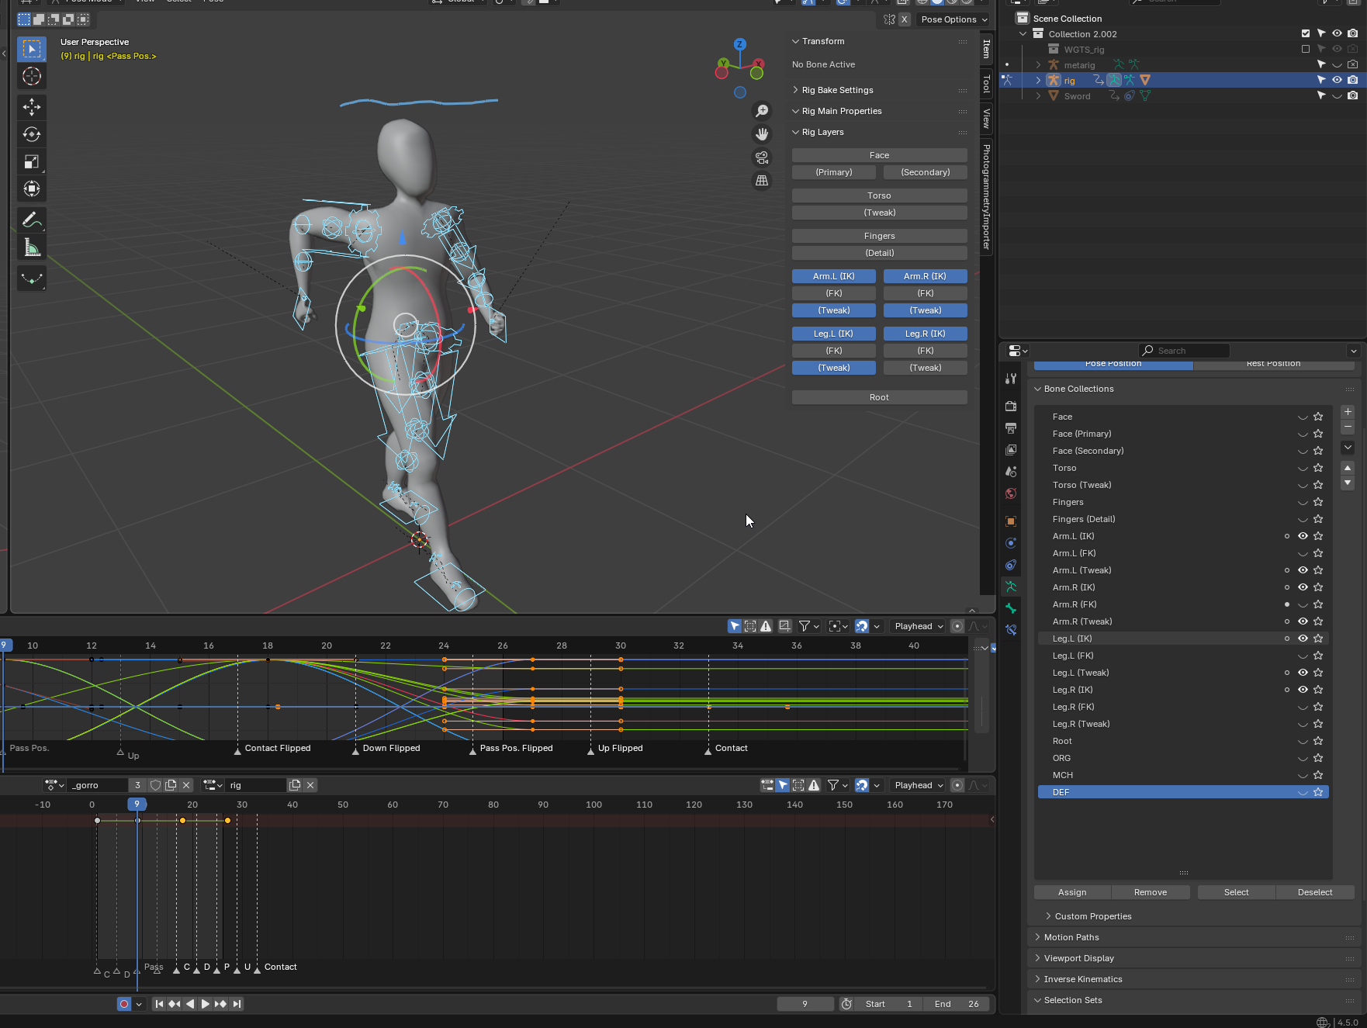This screenshot has width=1367, height=1028.
Task: Select the Scale tool in viewport toolbar
Action: click(32, 161)
